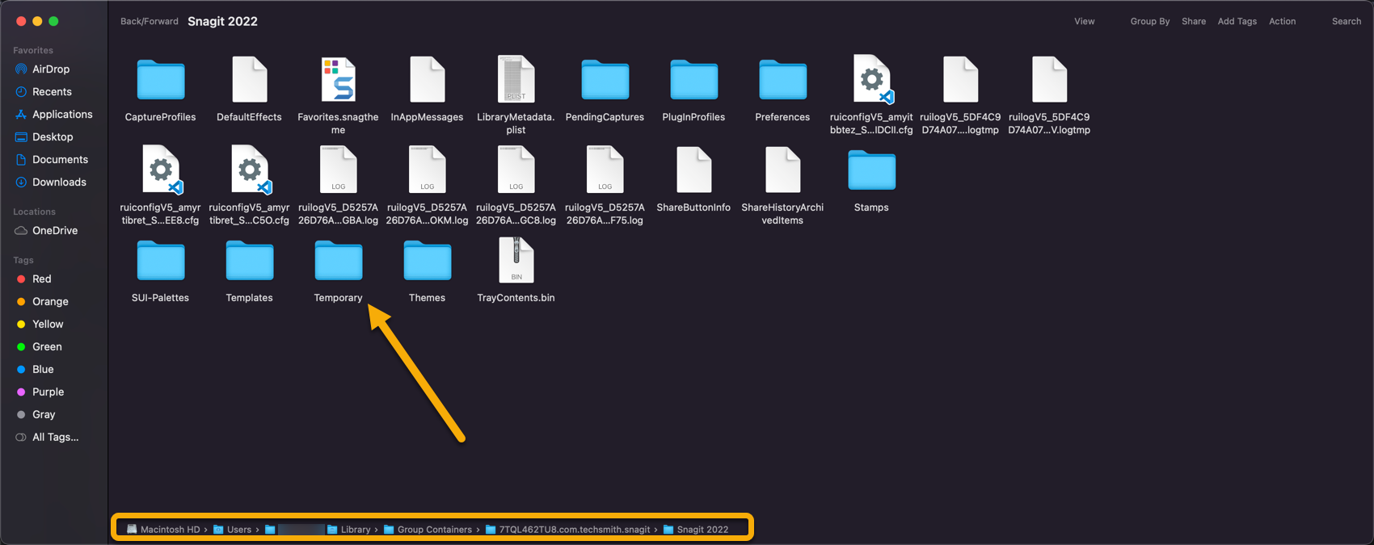Viewport: 1374px width, 545px height.
Task: Click the Search field in the toolbar
Action: click(x=1347, y=22)
